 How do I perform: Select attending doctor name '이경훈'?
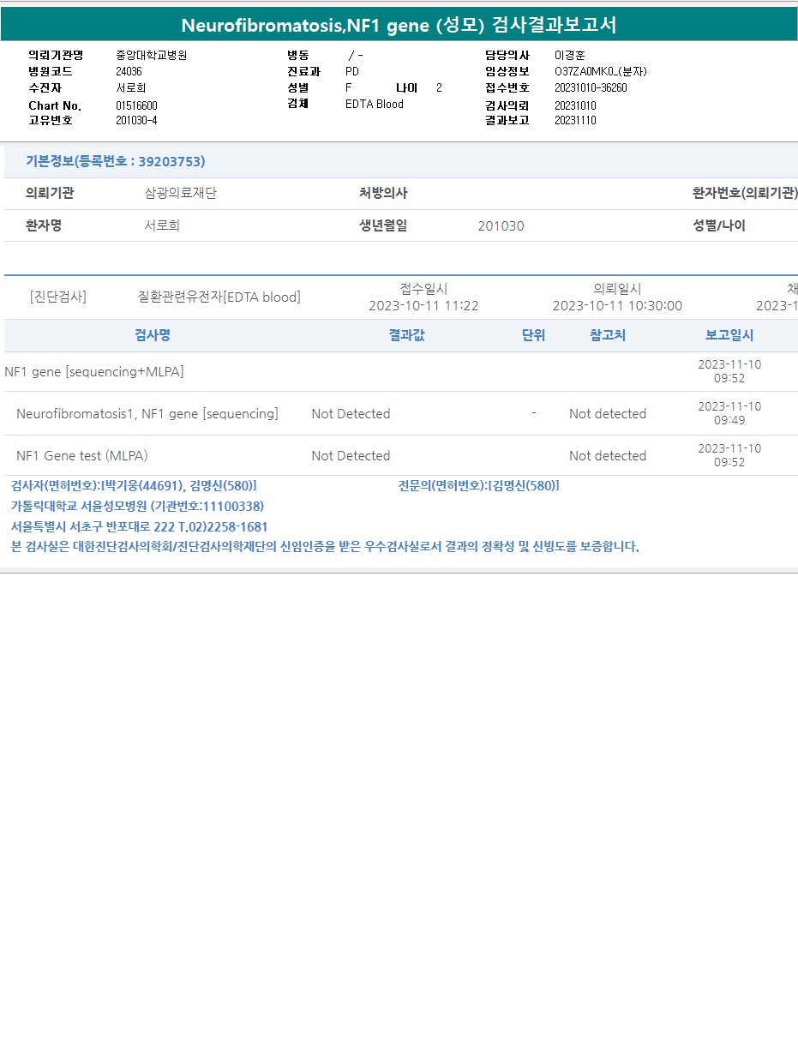pos(570,55)
